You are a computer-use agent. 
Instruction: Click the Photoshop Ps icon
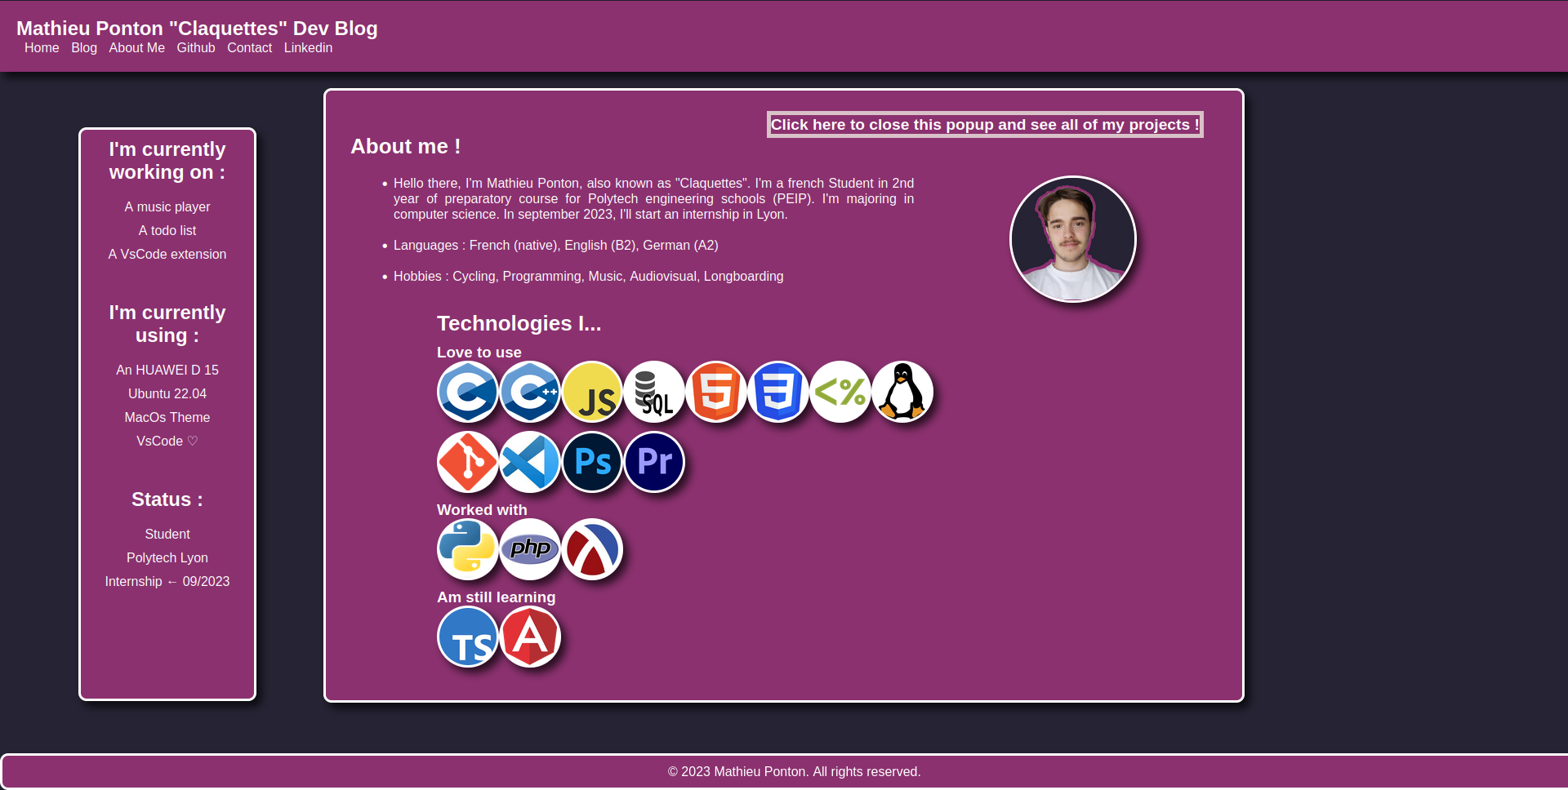coord(592,462)
